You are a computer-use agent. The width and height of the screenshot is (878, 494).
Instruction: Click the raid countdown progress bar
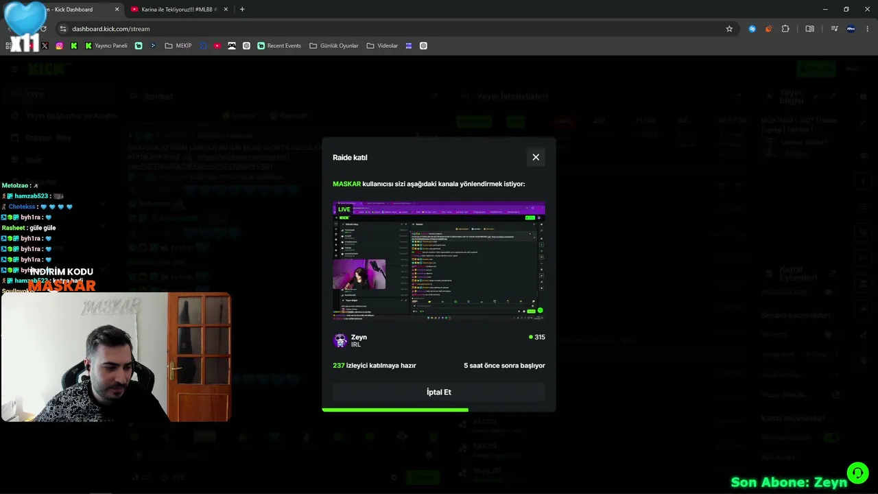click(439, 410)
